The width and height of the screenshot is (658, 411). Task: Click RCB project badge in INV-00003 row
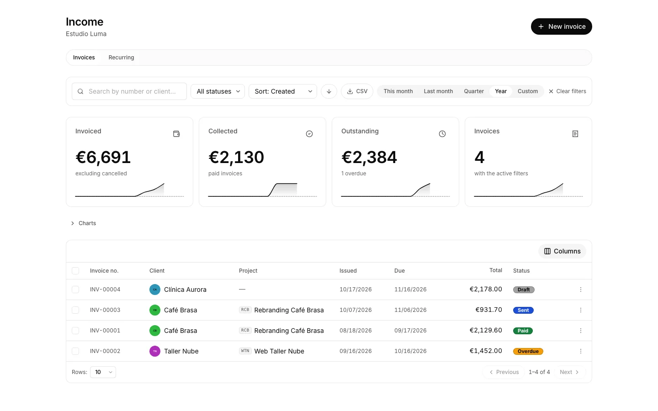[245, 310]
